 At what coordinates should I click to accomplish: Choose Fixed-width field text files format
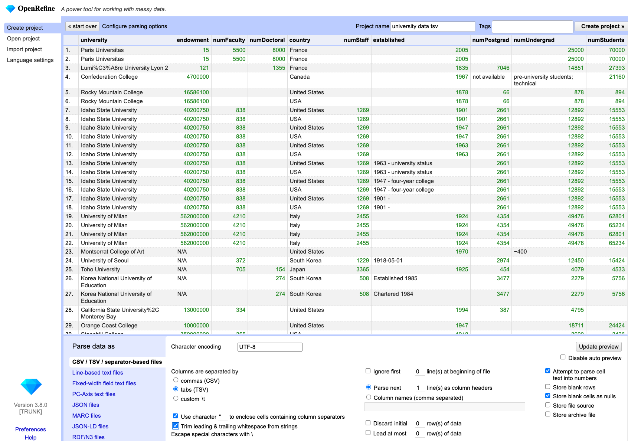104,383
